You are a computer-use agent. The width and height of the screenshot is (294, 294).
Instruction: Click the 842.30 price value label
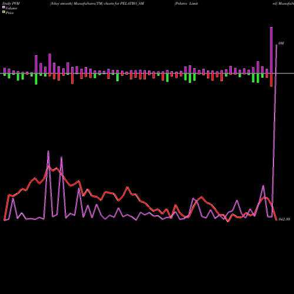(x=284, y=219)
